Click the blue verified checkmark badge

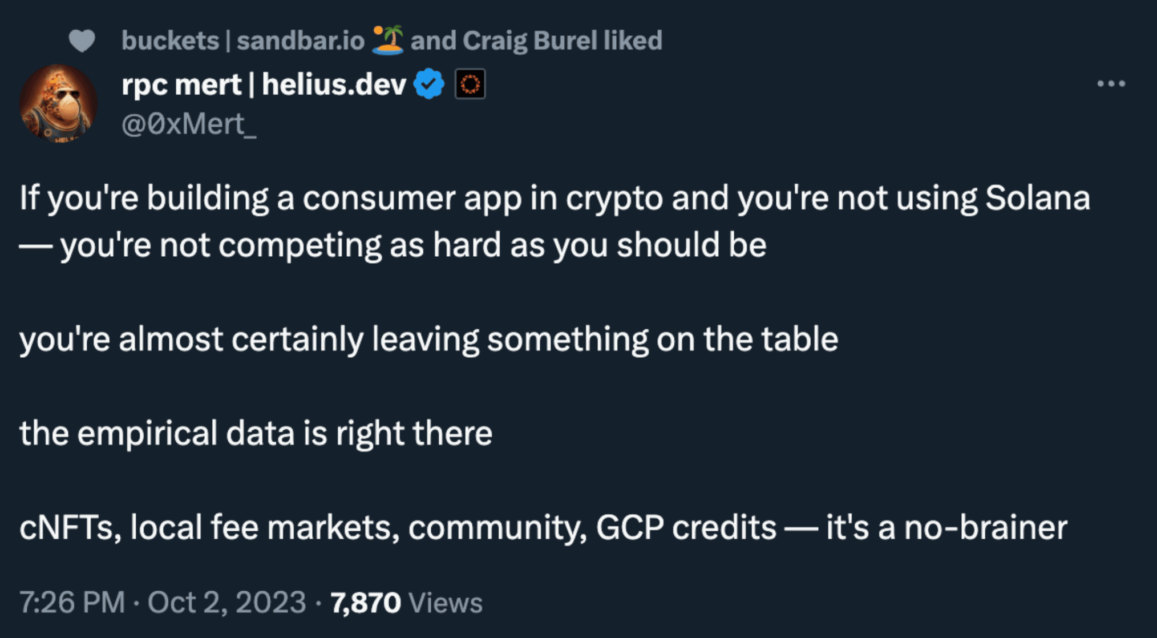click(429, 84)
